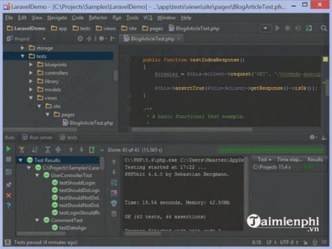This screenshot has height=249, width=332.
Task: Click UTF-8 encoding in status bar
Action: [289, 242]
